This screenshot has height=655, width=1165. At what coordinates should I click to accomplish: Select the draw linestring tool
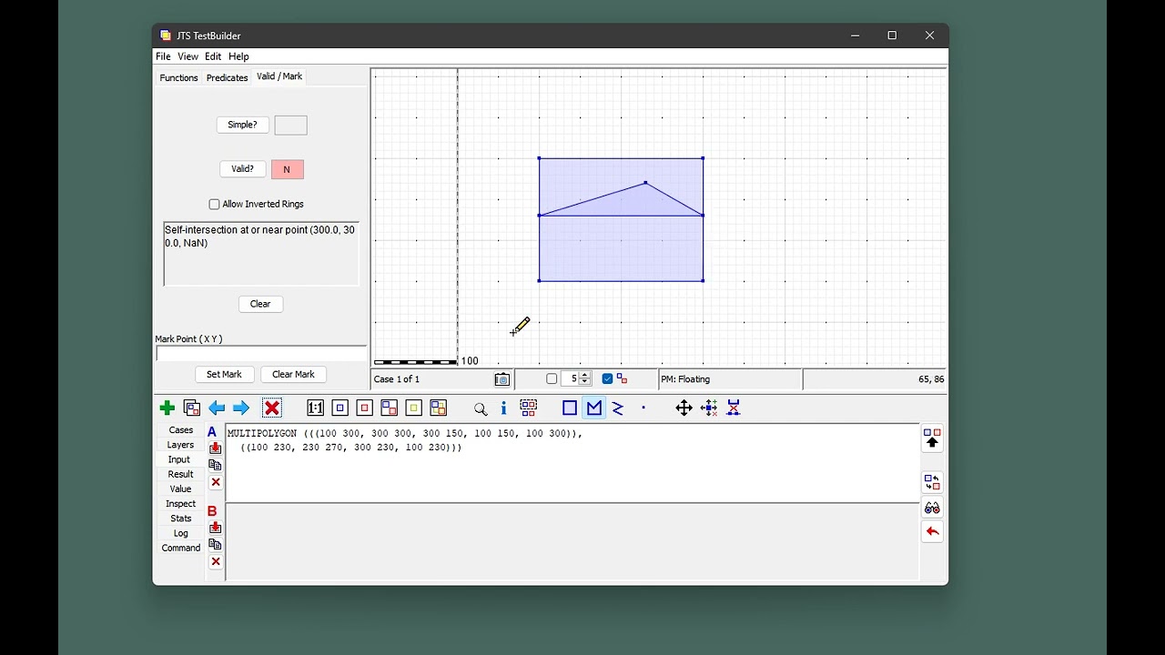click(618, 408)
